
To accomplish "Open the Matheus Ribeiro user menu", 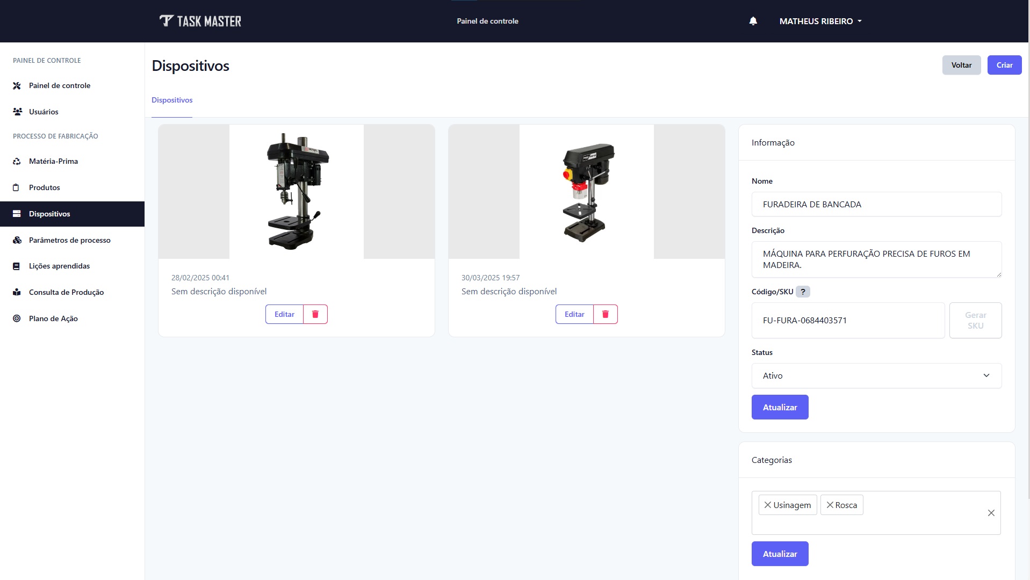I will tap(820, 21).
